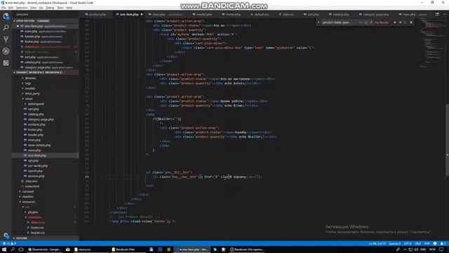Image resolution: width=449 pixels, height=253 pixels.
Task: Open the Debug menu
Action: pos(50,8)
